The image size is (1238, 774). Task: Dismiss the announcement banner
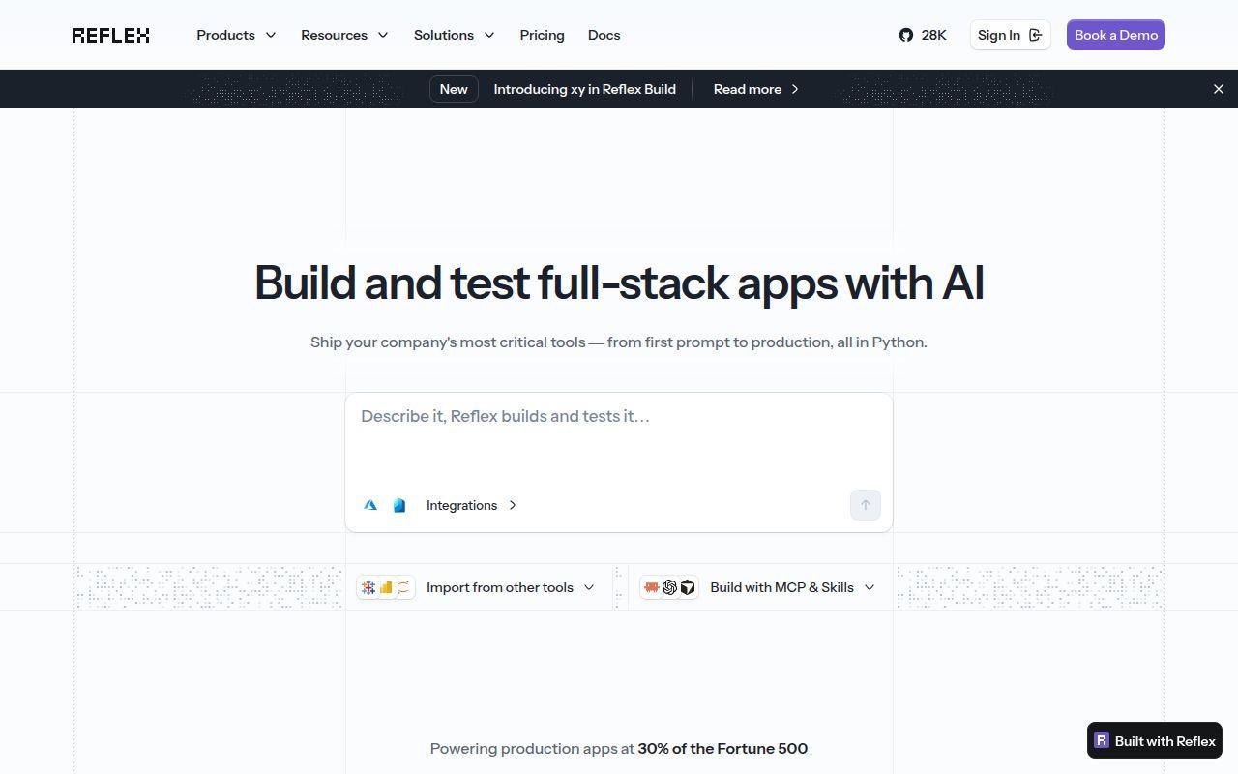click(1219, 89)
